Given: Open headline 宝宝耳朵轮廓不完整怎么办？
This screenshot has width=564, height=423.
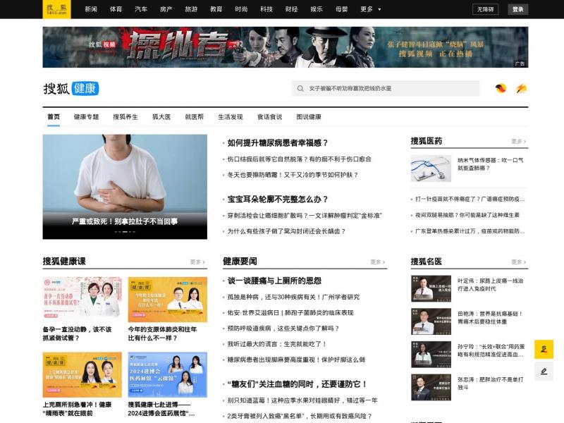Looking at the screenshot, I should 278,200.
